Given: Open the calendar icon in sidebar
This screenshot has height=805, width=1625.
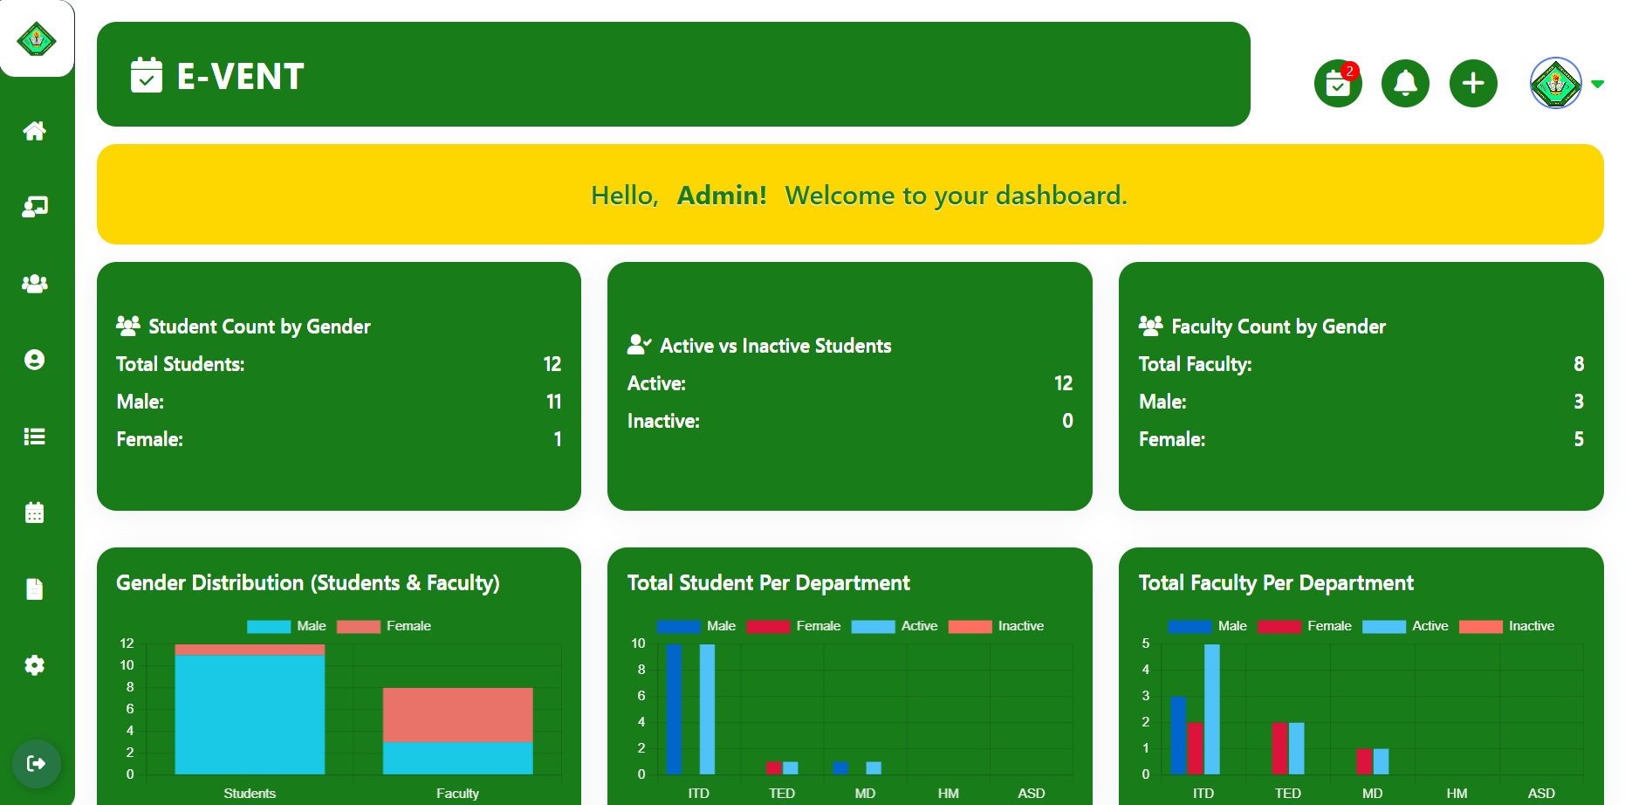Looking at the screenshot, I should 35,513.
